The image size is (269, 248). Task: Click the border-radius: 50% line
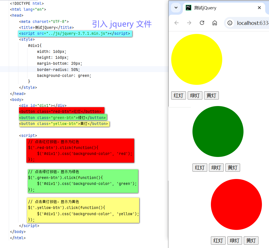click(x=58, y=70)
